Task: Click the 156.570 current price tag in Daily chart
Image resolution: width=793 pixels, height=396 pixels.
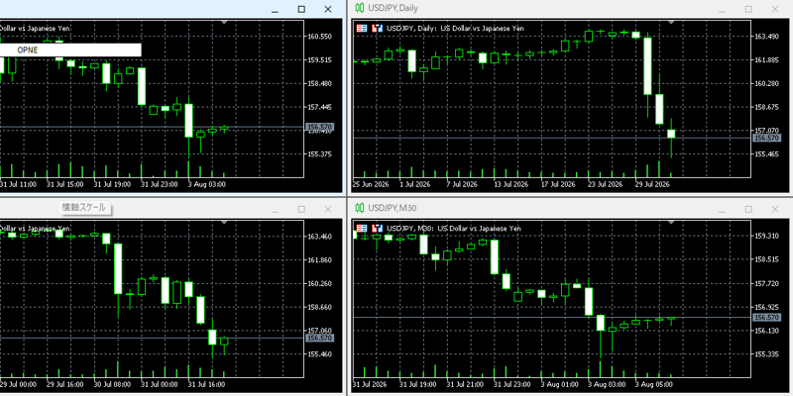Action: (x=764, y=138)
